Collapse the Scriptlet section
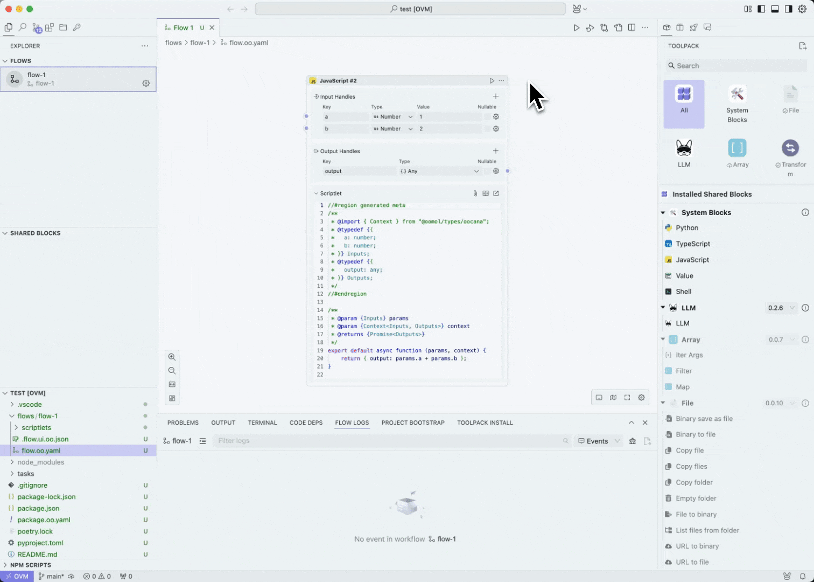814x582 pixels. [316, 193]
